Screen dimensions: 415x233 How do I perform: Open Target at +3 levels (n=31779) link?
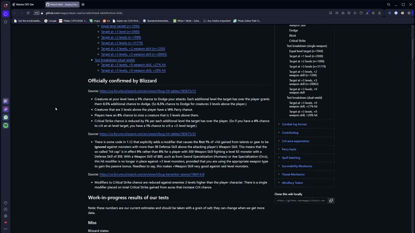[122, 43]
